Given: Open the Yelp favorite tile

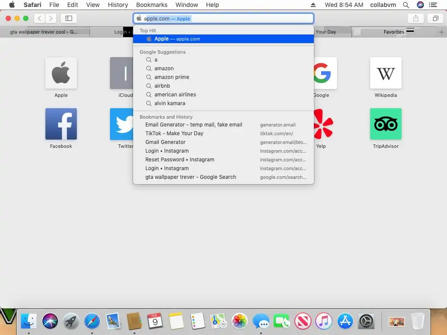Looking at the screenshot, I should pyautogui.click(x=323, y=124).
